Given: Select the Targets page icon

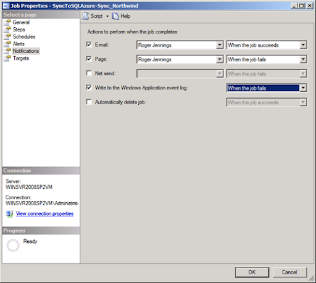Looking at the screenshot, I should pos(7,58).
